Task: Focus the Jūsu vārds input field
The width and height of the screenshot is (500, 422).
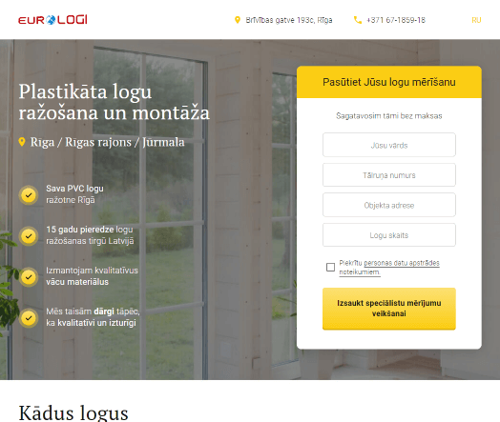Action: coord(389,145)
